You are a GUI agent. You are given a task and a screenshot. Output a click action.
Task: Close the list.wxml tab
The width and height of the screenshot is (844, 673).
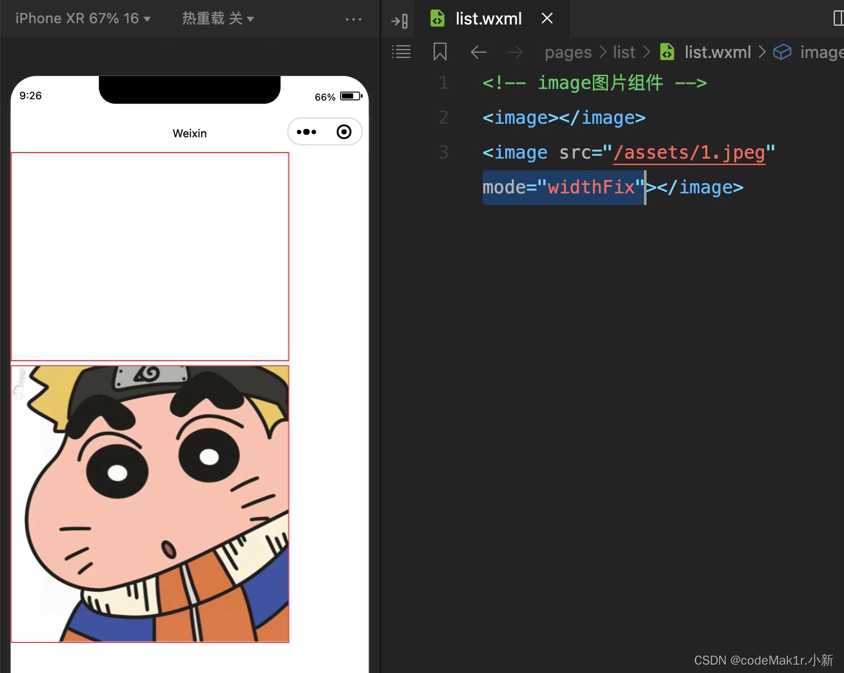point(547,19)
